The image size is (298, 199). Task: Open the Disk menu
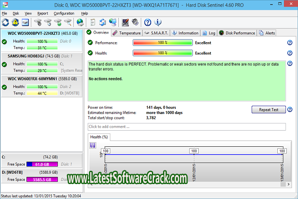(16, 13)
